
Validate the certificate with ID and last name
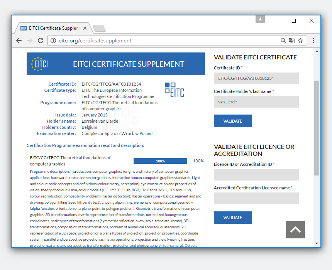tap(232, 121)
